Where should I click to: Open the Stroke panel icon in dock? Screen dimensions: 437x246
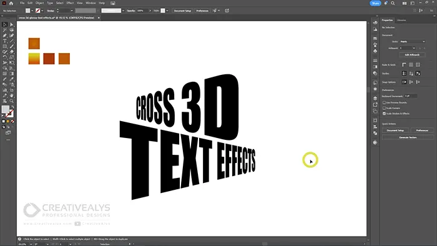(x=375, y=61)
